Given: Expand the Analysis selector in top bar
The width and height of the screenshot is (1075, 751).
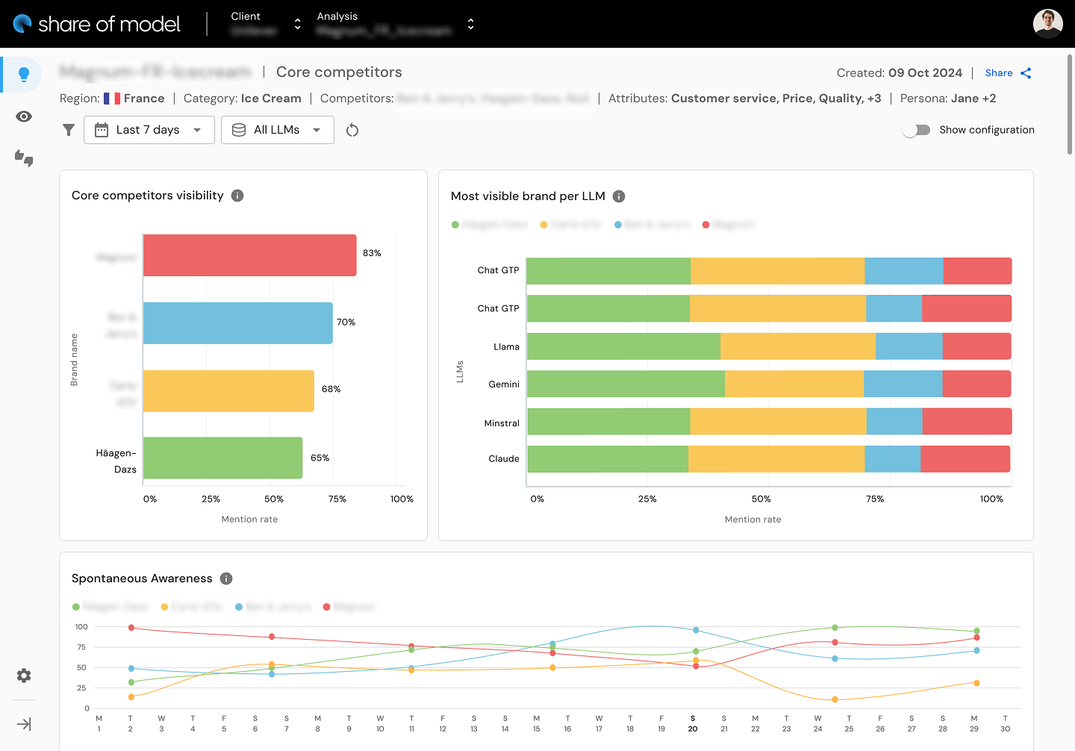Looking at the screenshot, I should pyautogui.click(x=470, y=23).
